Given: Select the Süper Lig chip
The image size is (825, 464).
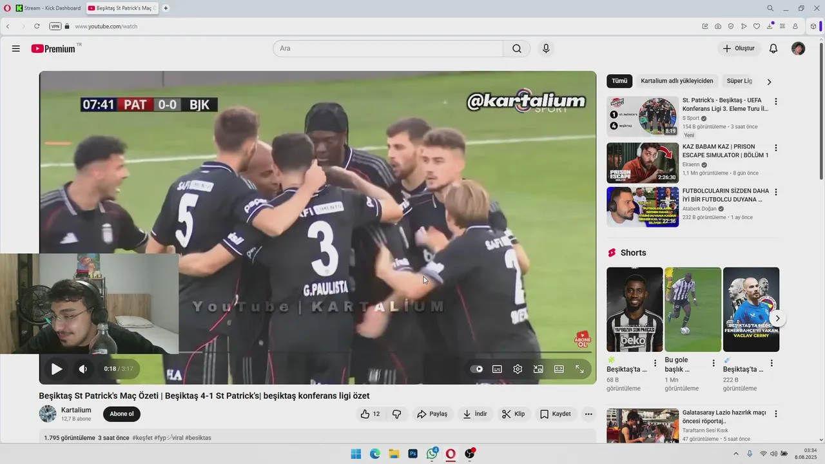Looking at the screenshot, I should coord(739,81).
